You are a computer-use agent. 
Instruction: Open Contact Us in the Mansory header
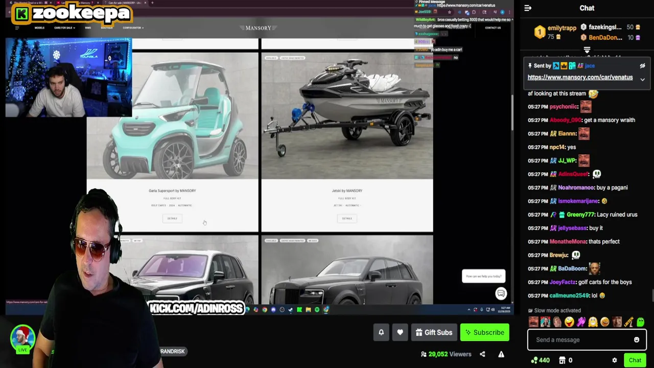[x=493, y=28]
